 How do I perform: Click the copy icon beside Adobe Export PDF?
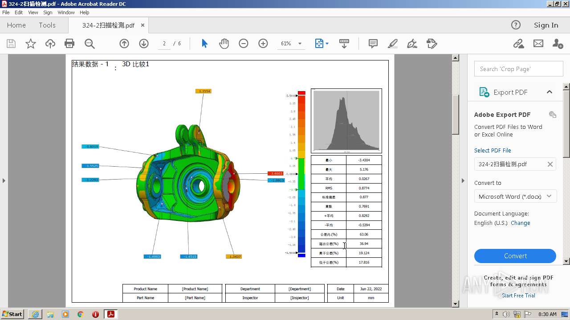click(553, 114)
